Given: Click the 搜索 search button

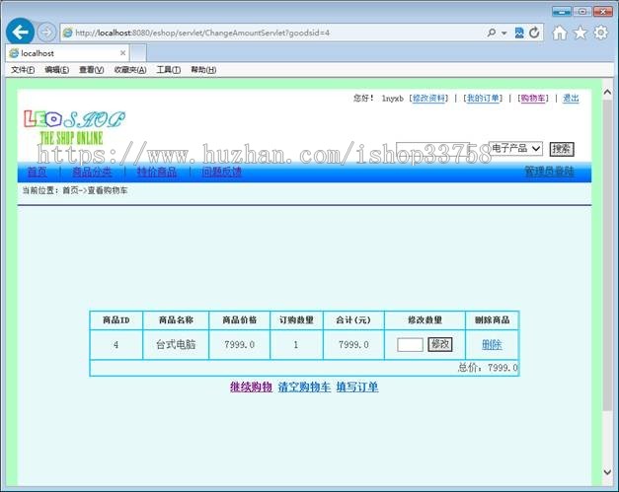Looking at the screenshot, I should (x=562, y=149).
